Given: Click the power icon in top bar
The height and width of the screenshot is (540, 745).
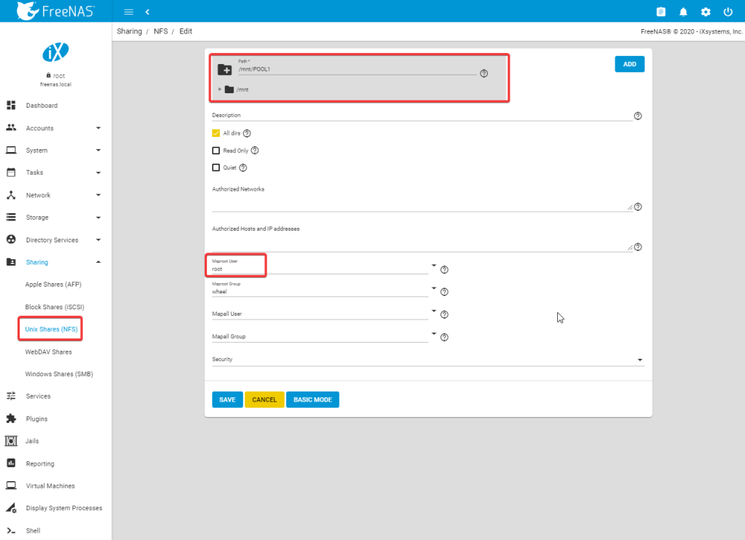Looking at the screenshot, I should 728,12.
